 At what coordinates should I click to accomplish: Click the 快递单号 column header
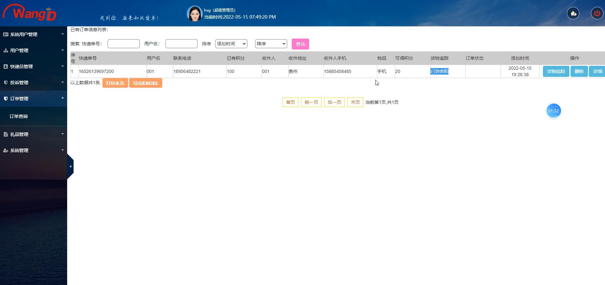pos(88,58)
